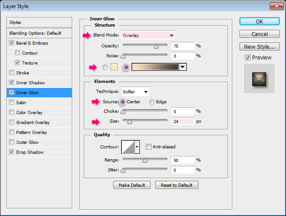286x216 pixels.
Task: Turn on the Color Overlay checkbox
Action: point(11,112)
